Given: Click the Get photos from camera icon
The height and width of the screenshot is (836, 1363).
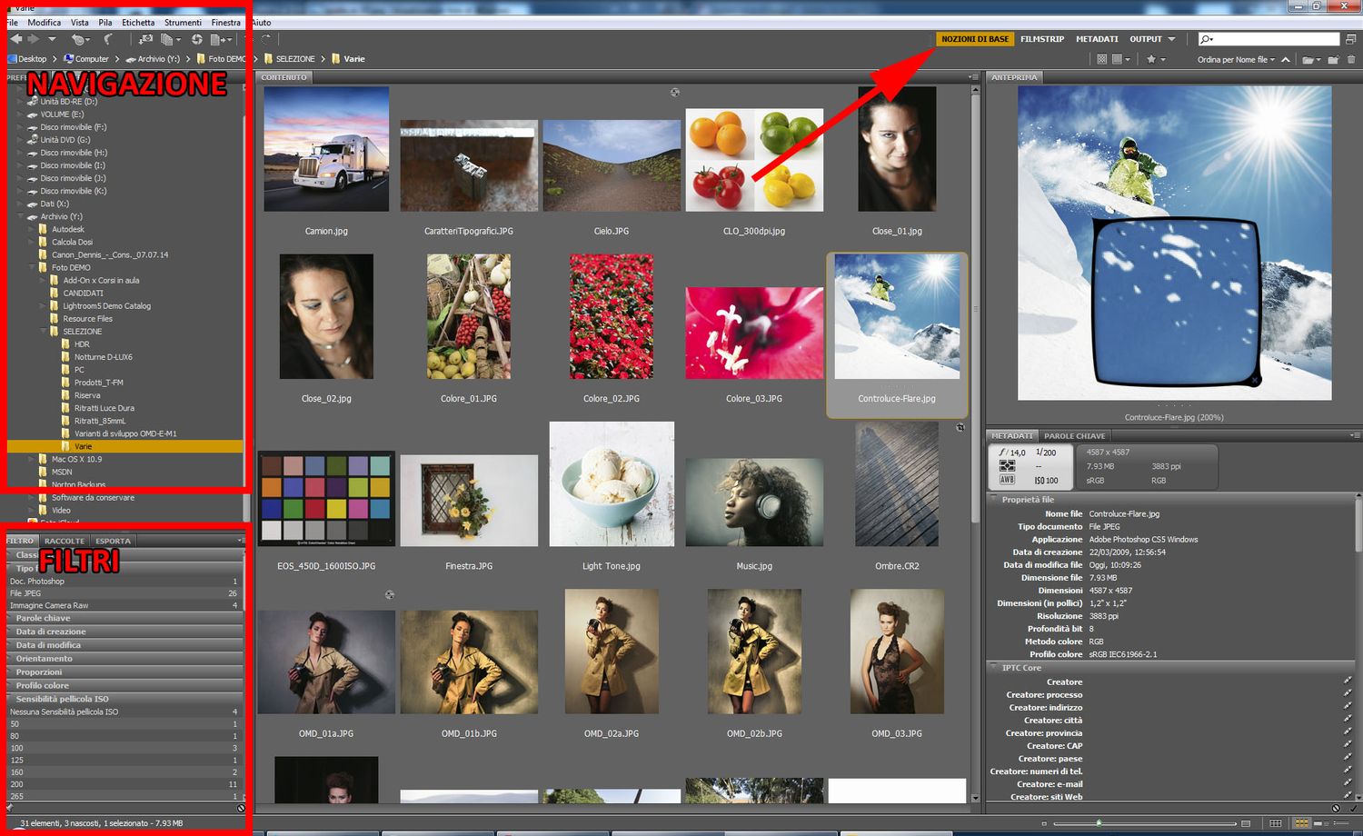Looking at the screenshot, I should click(x=145, y=39).
